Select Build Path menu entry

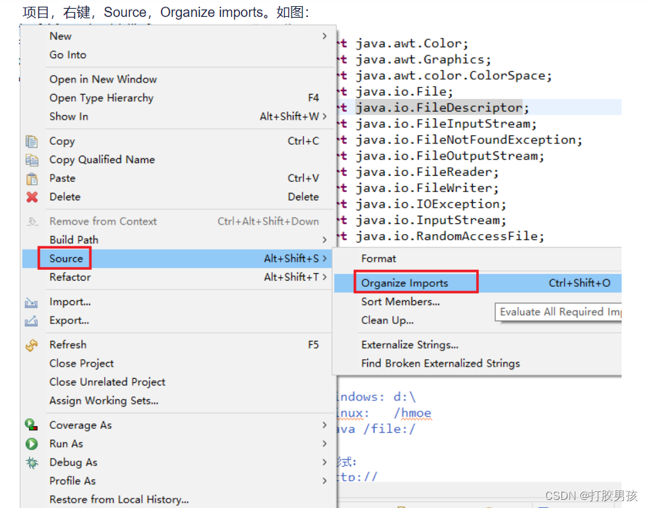pos(178,239)
